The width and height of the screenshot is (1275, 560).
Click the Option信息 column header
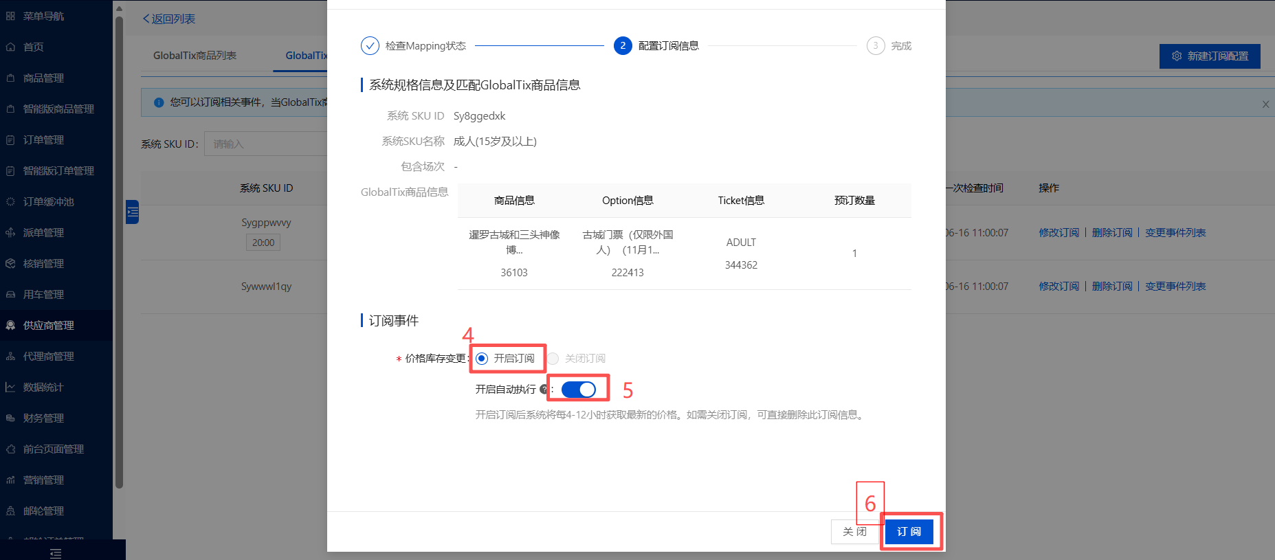(628, 200)
